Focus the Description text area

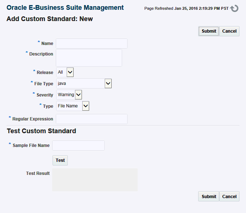pyautogui.click(x=89, y=58)
